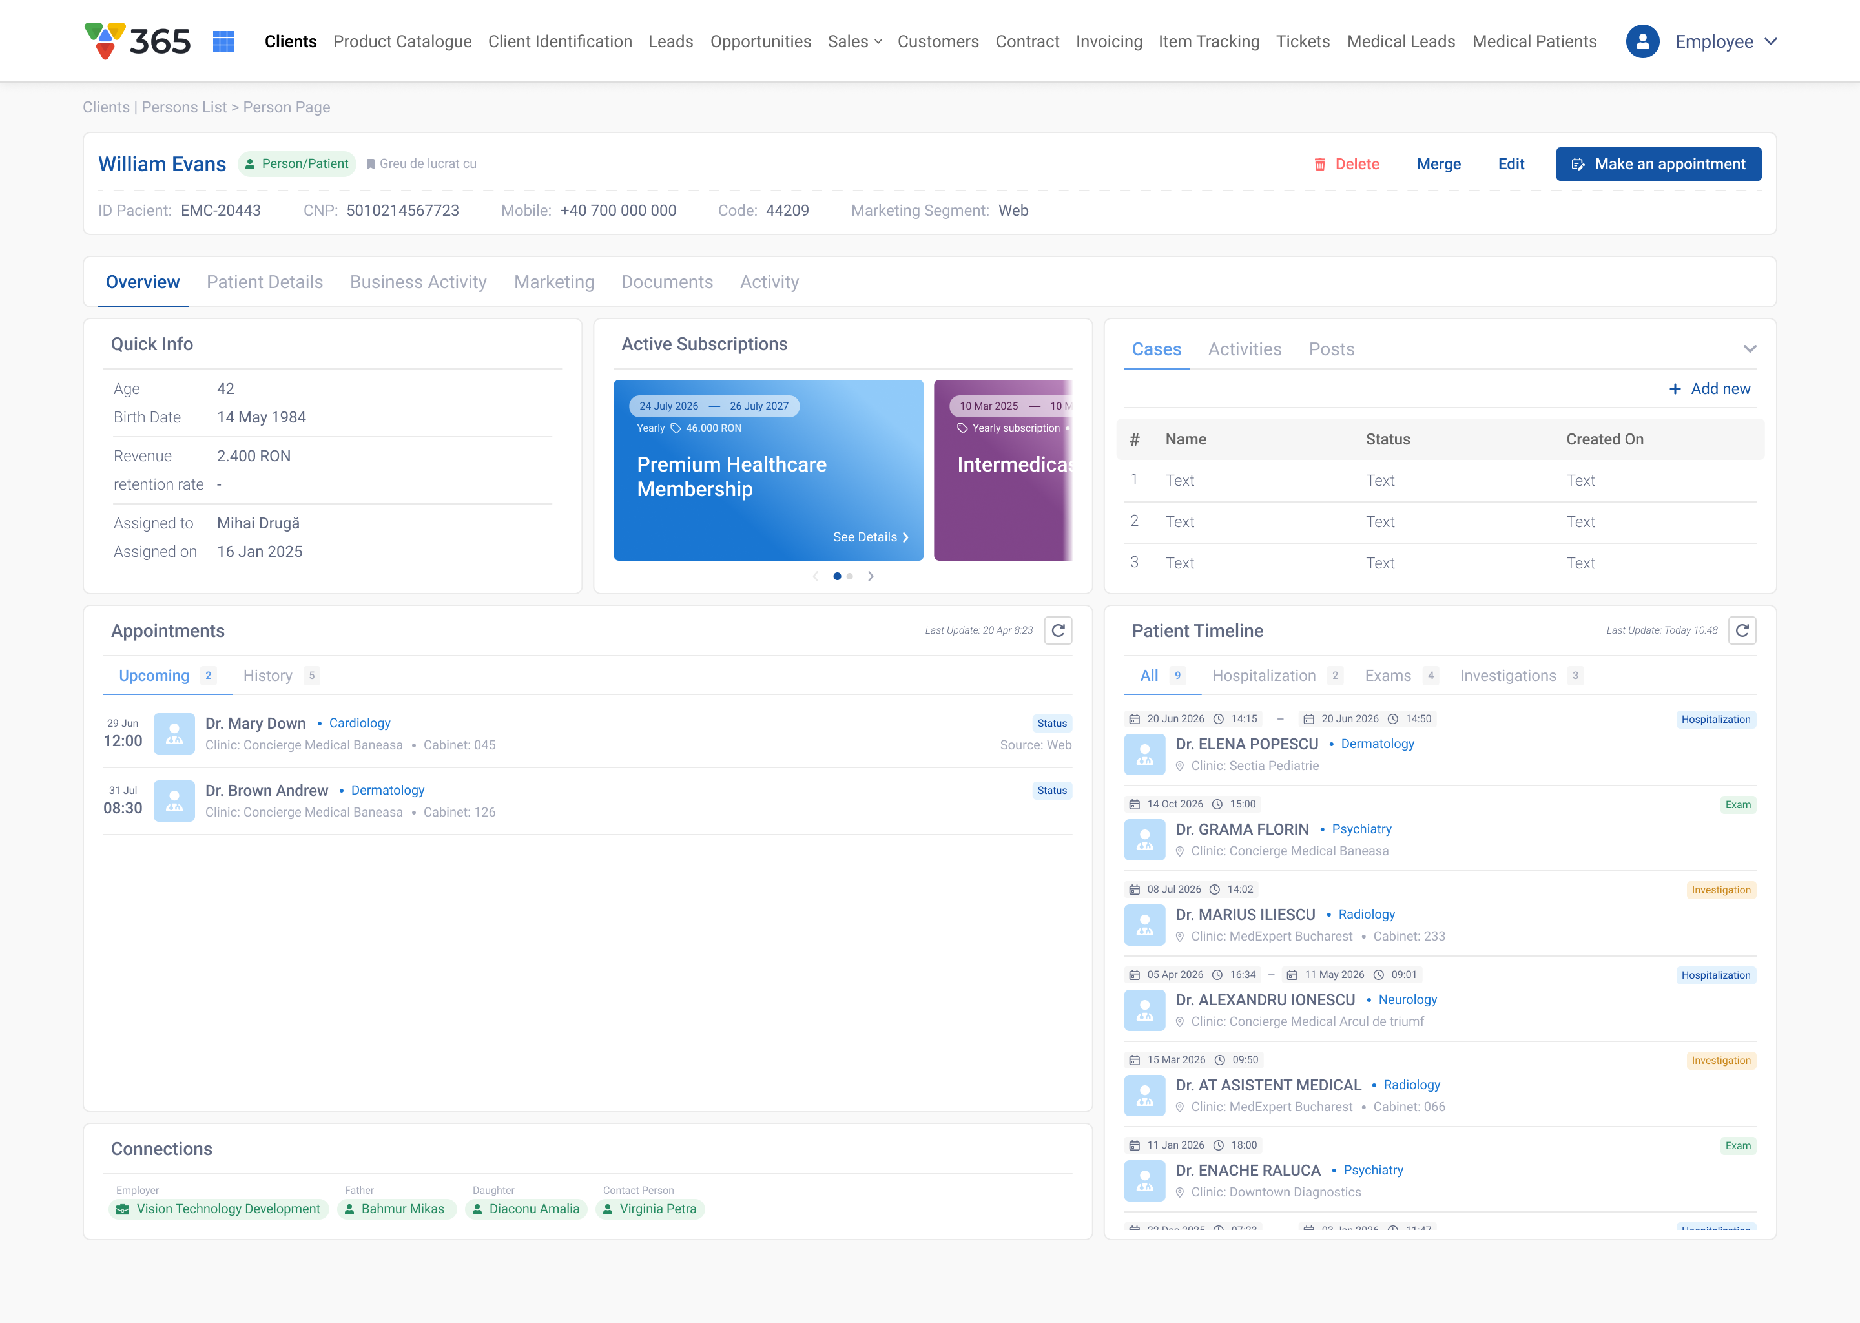Click the trash icon in Delete

(x=1319, y=165)
